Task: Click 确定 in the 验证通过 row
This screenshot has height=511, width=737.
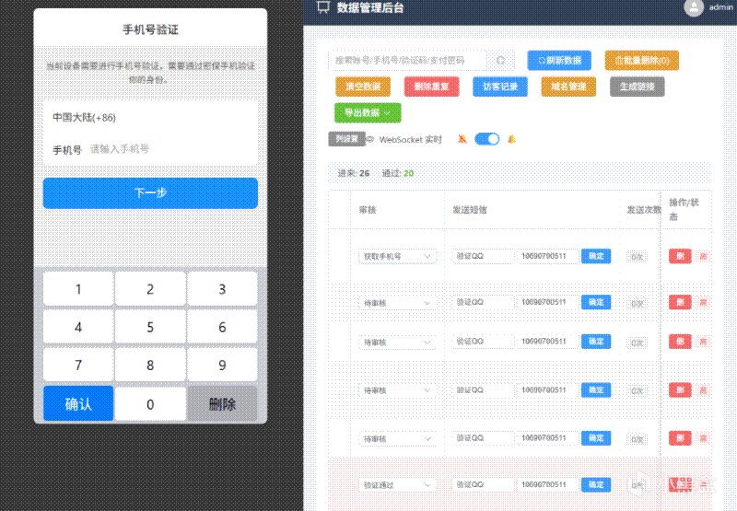Action: click(x=596, y=484)
